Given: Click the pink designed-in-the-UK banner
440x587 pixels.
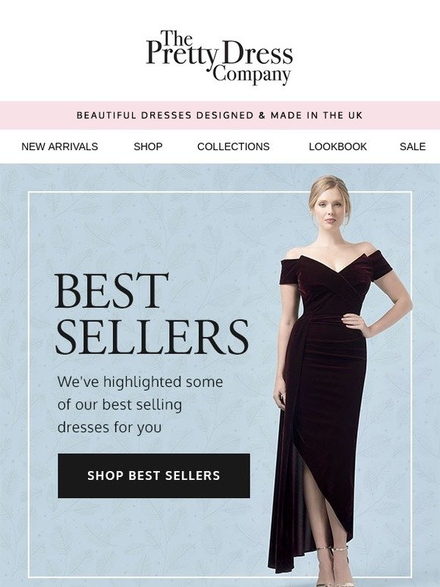Looking at the screenshot, I should (220, 115).
